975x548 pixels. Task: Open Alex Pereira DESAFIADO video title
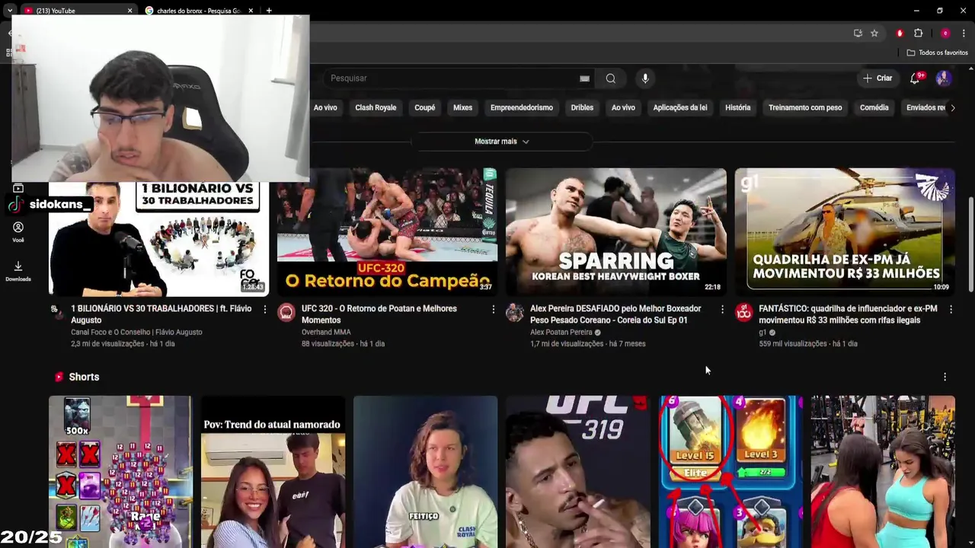615,314
